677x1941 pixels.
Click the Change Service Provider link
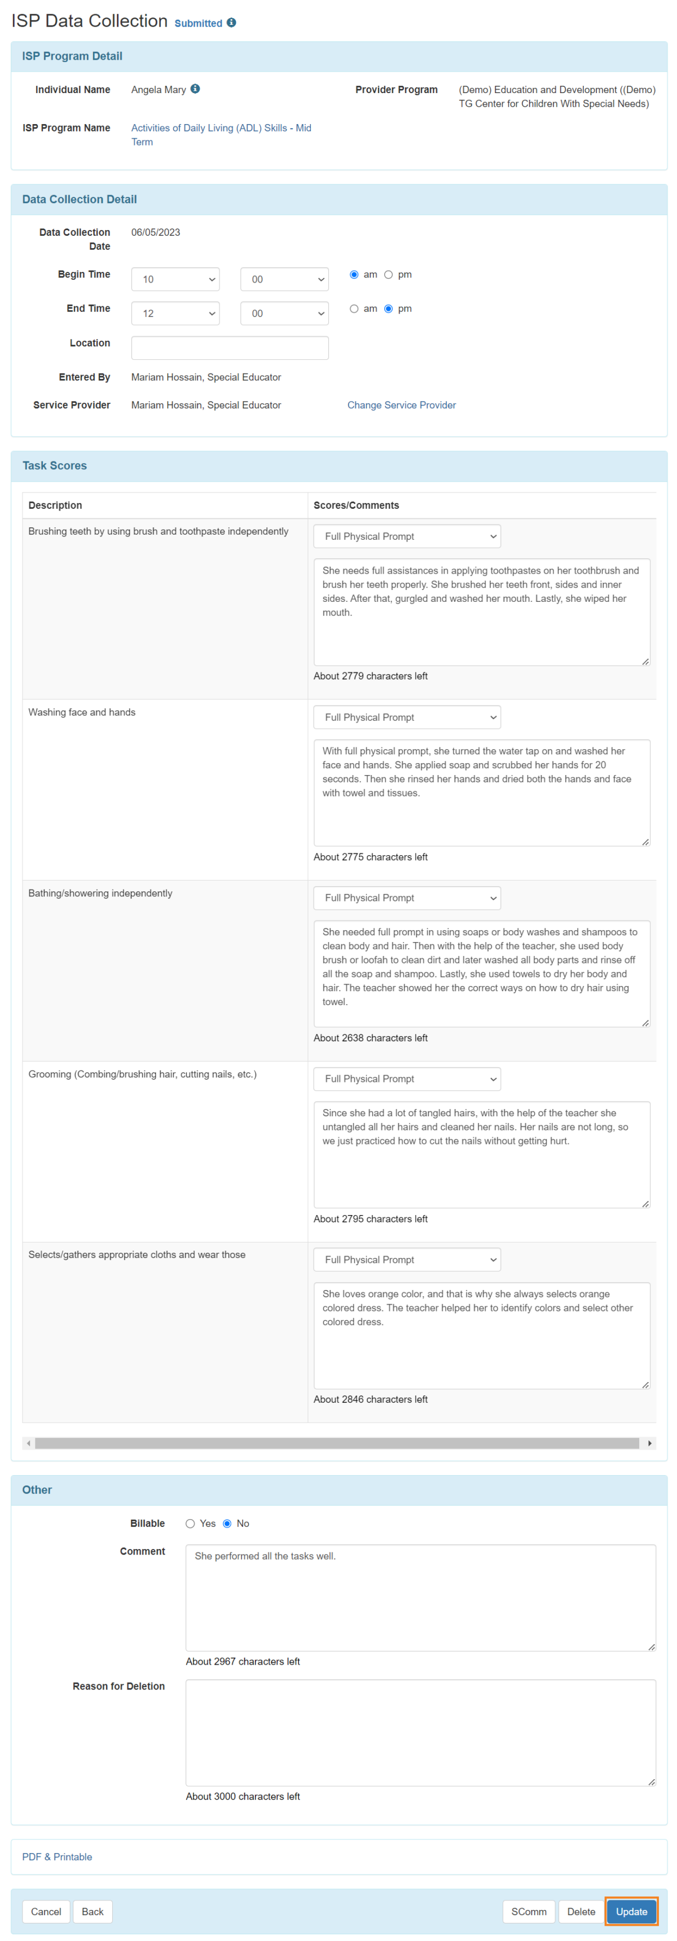tap(401, 404)
